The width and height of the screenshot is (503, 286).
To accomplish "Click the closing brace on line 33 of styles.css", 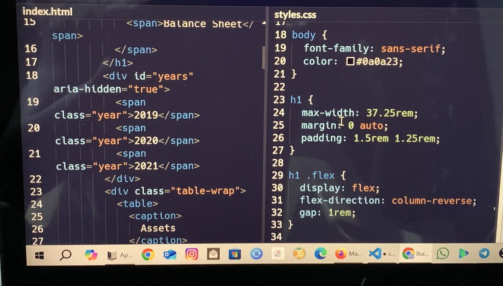I will (x=290, y=225).
